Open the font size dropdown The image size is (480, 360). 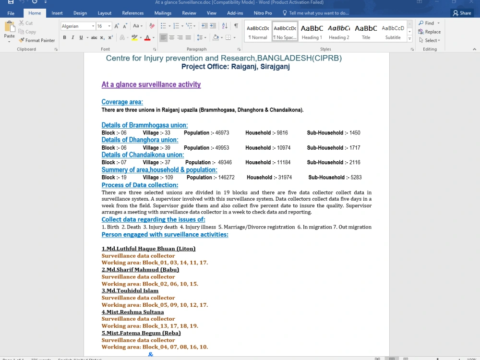point(109,26)
